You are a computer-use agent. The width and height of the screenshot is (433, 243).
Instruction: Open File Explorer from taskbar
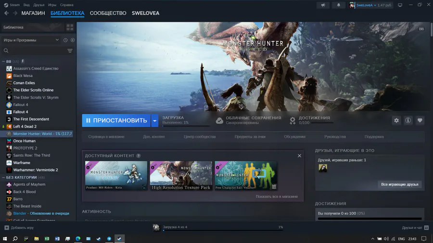[36, 239]
